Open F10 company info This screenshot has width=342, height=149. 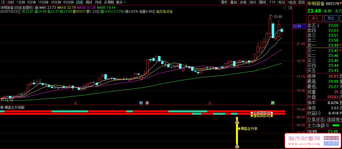[x=272, y=2]
